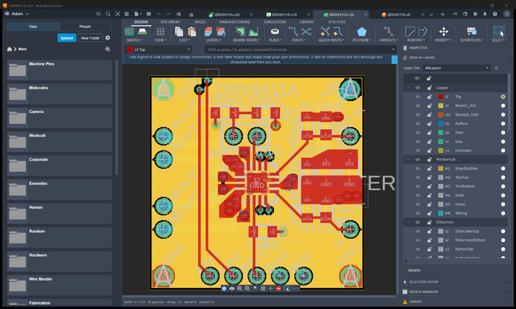This screenshot has width=516, height=309.
Task: Toggle visibility of Route2_3V3 layer
Action: click(x=417, y=106)
